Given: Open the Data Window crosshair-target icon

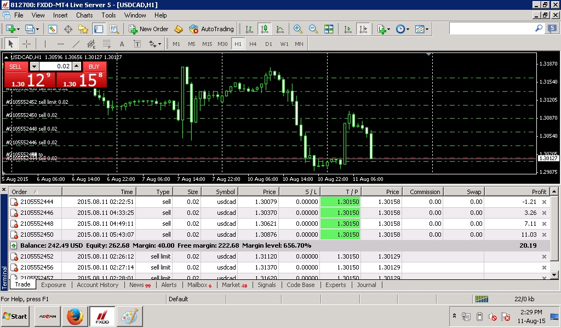Looking at the screenshot, I should pos(68,29).
